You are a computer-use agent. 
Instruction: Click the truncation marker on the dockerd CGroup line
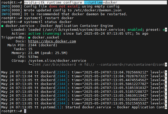click(166, 65)
